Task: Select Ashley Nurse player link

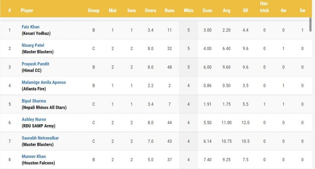Action: coord(34,119)
